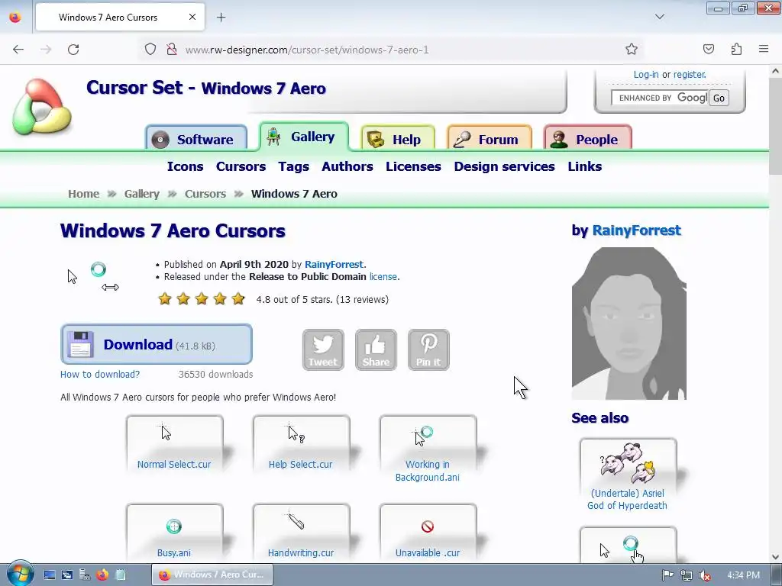782x586 pixels.
Task: Click the RealWorld Designer site logo
Action: 43,107
